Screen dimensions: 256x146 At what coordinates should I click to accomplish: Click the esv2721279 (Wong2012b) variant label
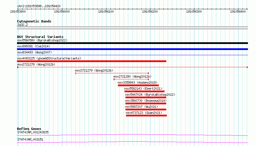(94, 70)
